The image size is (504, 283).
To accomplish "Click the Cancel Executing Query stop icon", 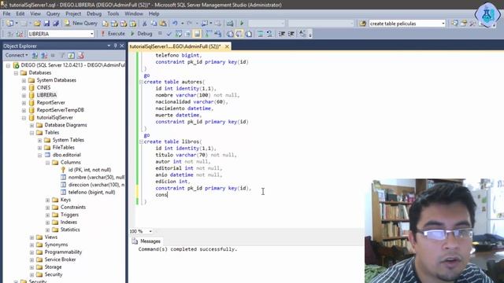I will tap(160, 34).
